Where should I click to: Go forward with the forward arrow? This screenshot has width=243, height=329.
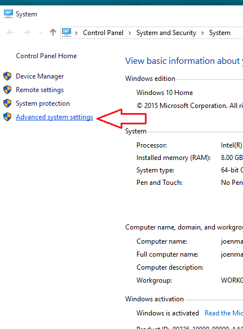27,32
